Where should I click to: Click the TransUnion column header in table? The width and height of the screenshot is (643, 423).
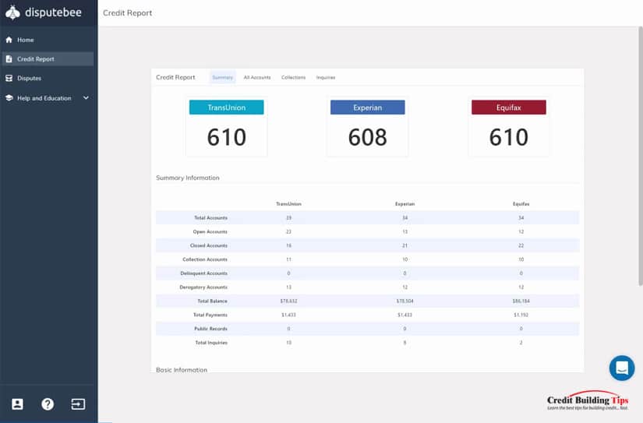288,204
